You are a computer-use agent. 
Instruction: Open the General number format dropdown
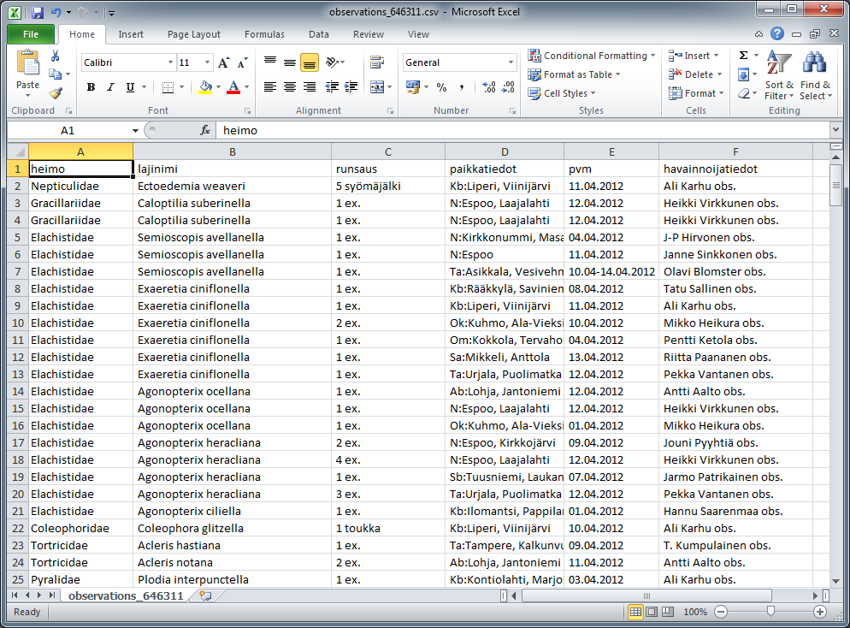pos(511,63)
